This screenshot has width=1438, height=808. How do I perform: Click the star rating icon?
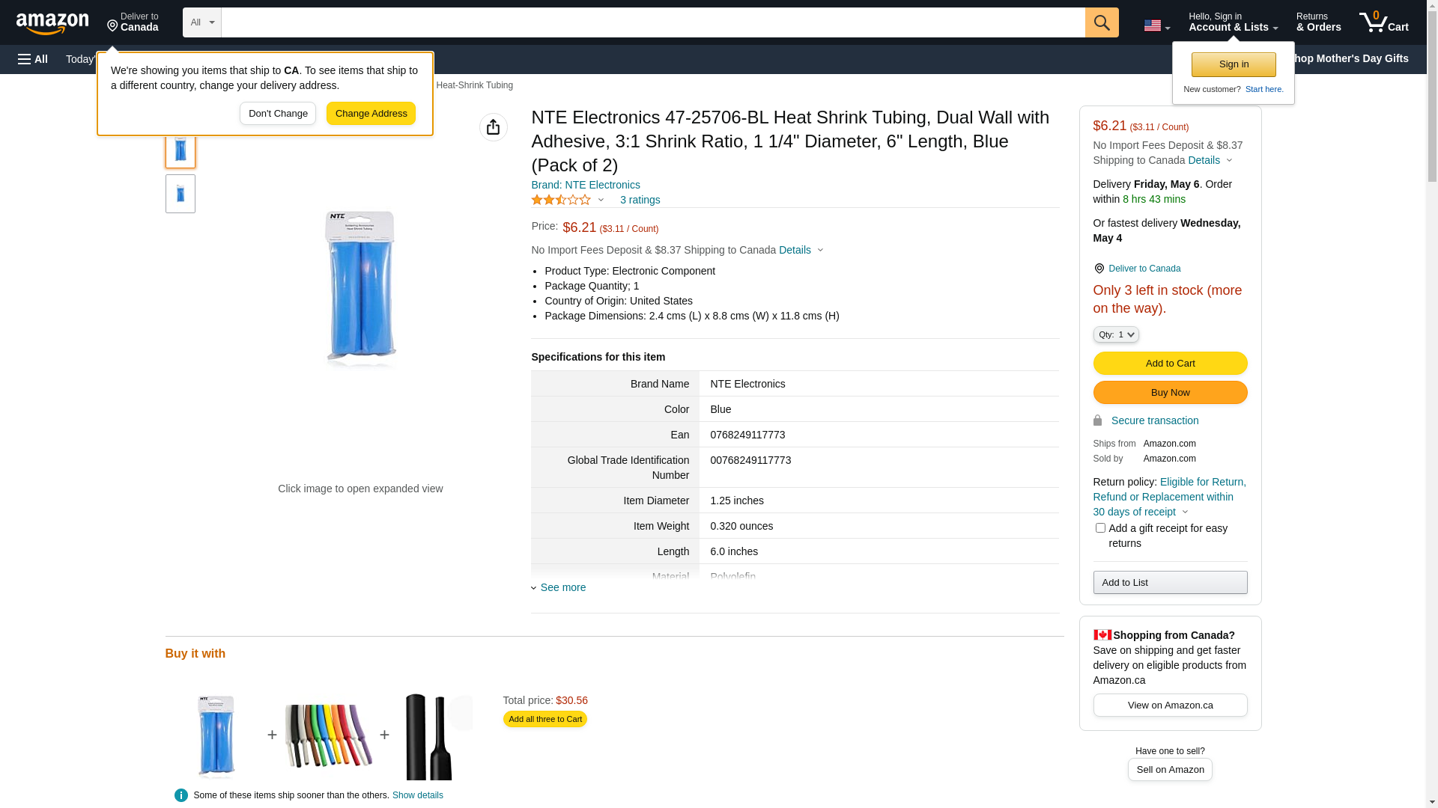(x=562, y=200)
